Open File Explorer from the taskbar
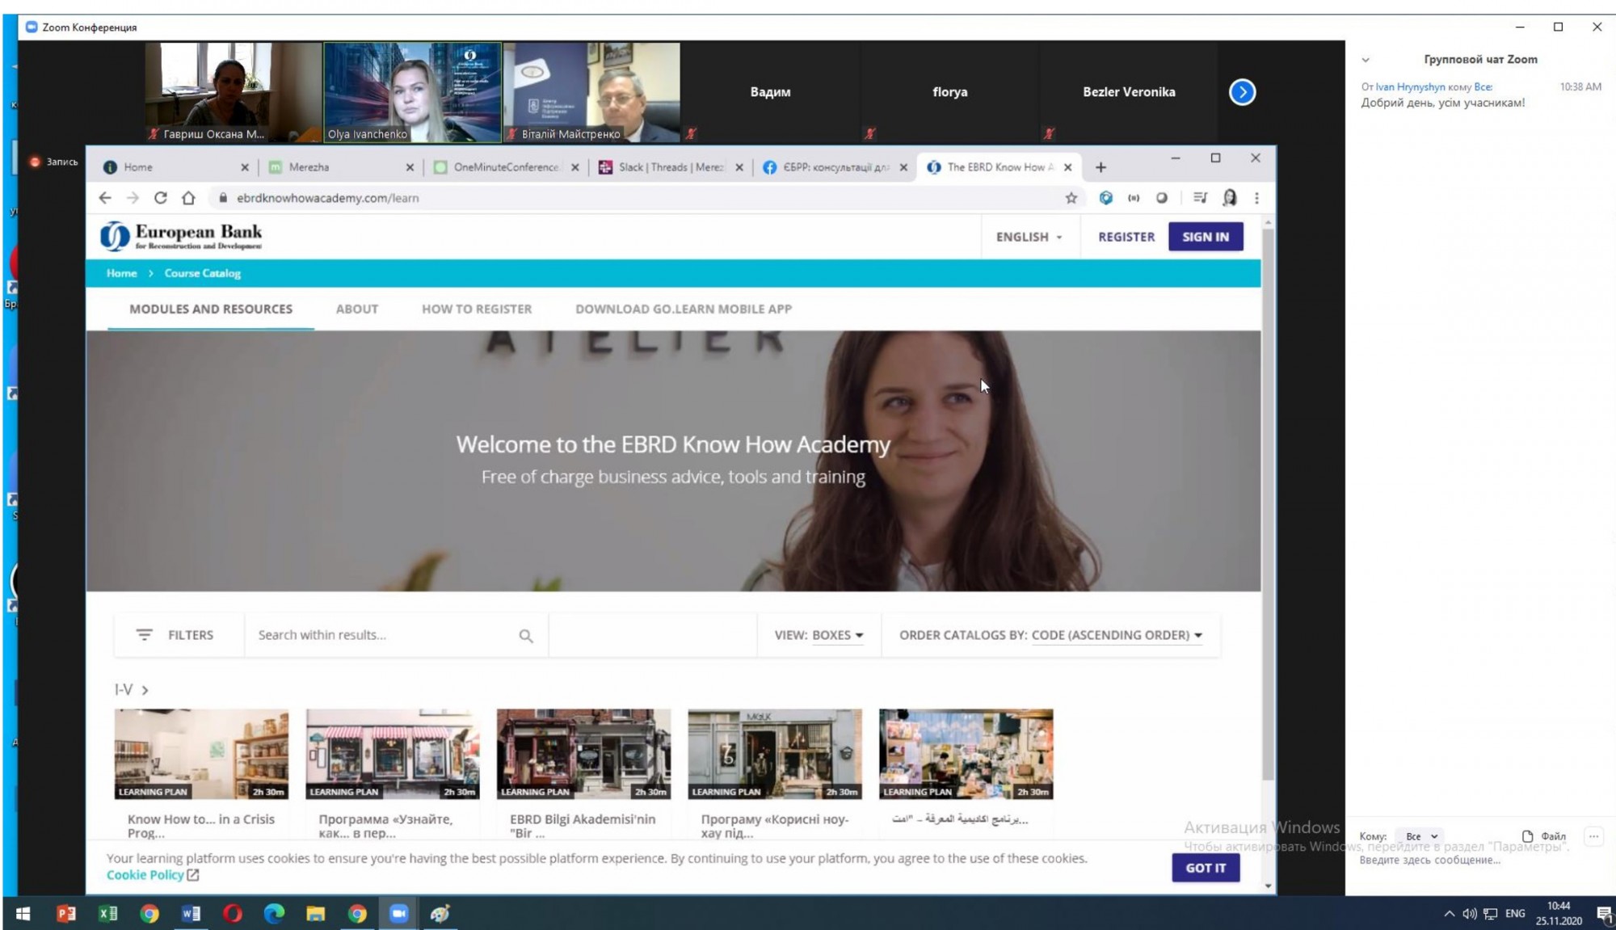The image size is (1616, 930). point(315,914)
